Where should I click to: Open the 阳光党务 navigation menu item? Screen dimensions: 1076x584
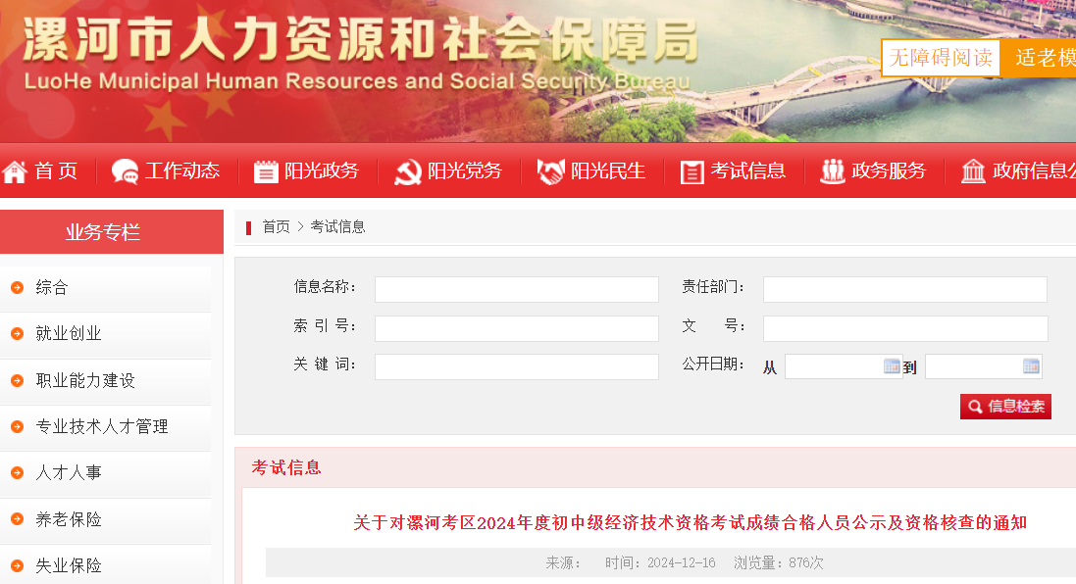[465, 171]
